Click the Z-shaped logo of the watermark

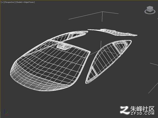(x=125, y=110)
